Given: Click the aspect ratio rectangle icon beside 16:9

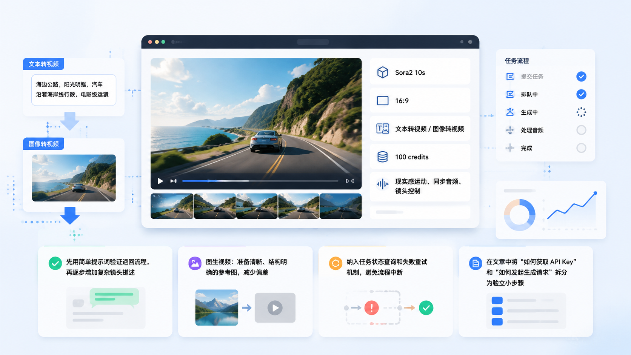Looking at the screenshot, I should (383, 101).
